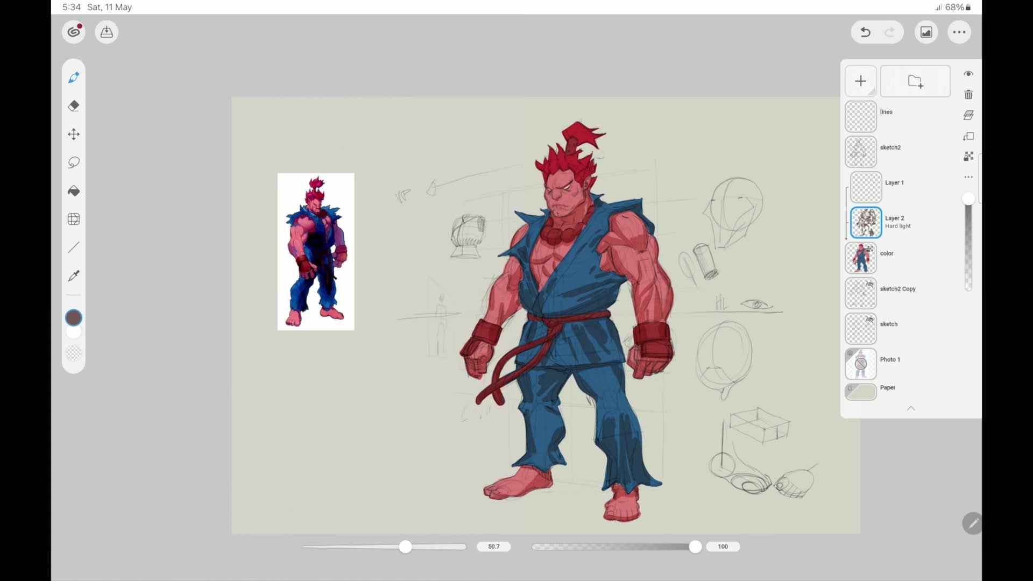The width and height of the screenshot is (1033, 581).
Task: Open the brown primary color swatch
Action: tap(74, 318)
